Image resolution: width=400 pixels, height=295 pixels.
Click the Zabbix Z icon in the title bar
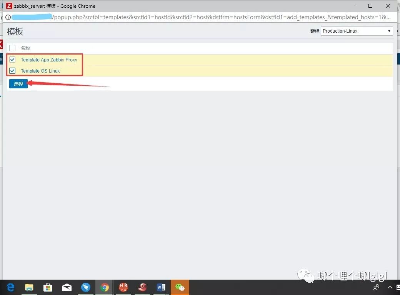coord(9,6)
